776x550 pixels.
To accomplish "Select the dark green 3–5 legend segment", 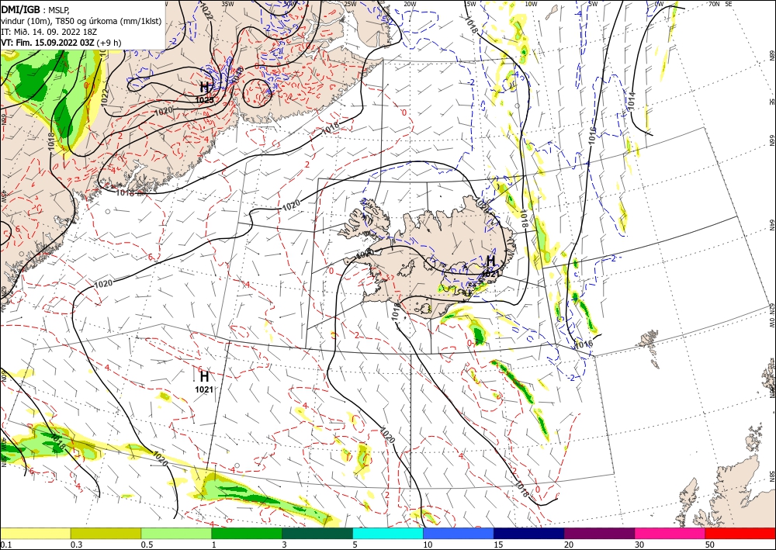I will coord(317,533).
